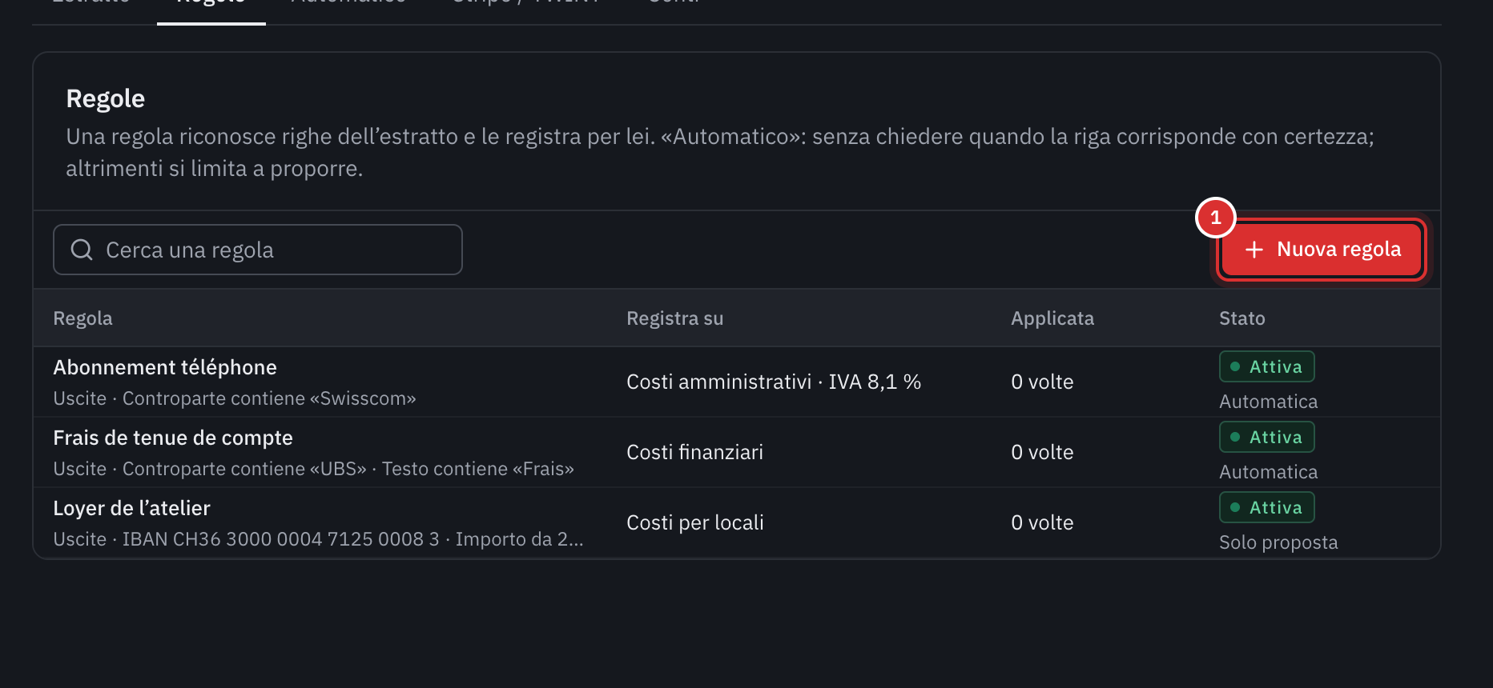Click the 'Costi per locali' cell

click(695, 522)
